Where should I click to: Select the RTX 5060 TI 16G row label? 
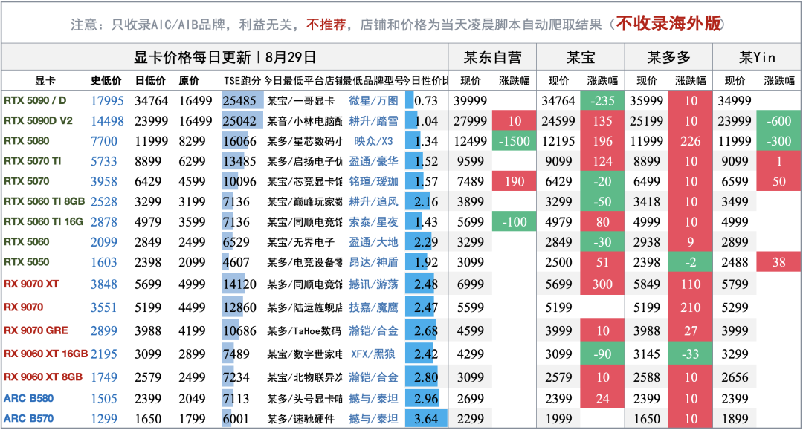pos(43,221)
